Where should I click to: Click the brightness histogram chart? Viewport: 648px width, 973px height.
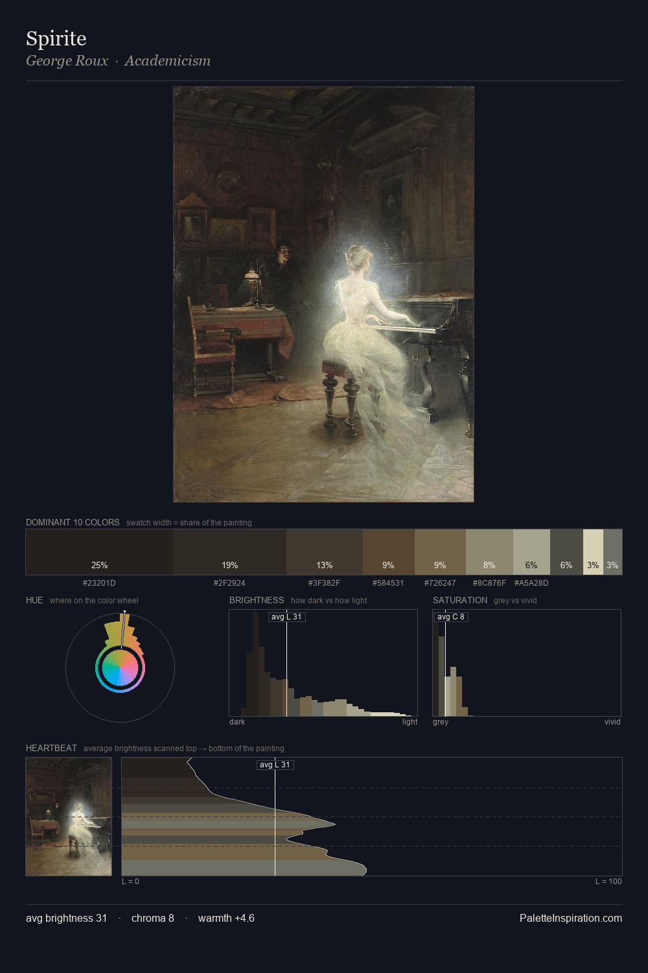323,663
